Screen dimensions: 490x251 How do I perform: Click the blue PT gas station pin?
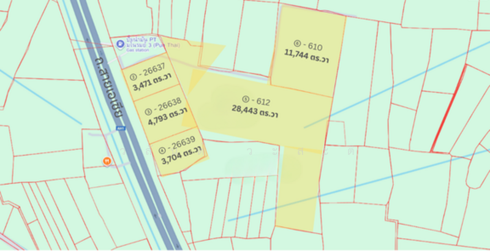tap(119, 43)
